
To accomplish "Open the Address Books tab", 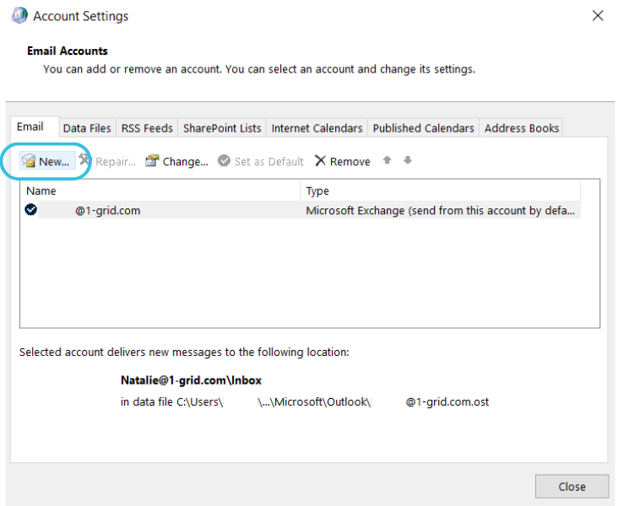I will click(x=522, y=128).
